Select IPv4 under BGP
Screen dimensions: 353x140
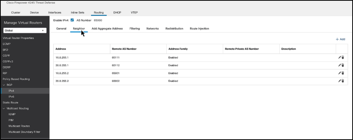coord(11,91)
